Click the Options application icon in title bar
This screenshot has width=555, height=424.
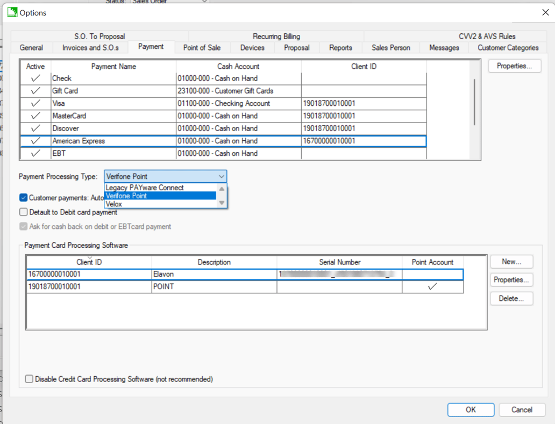pos(12,12)
